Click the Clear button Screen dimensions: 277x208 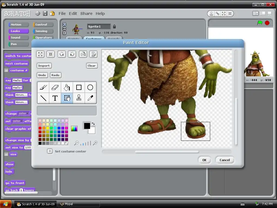point(92,66)
